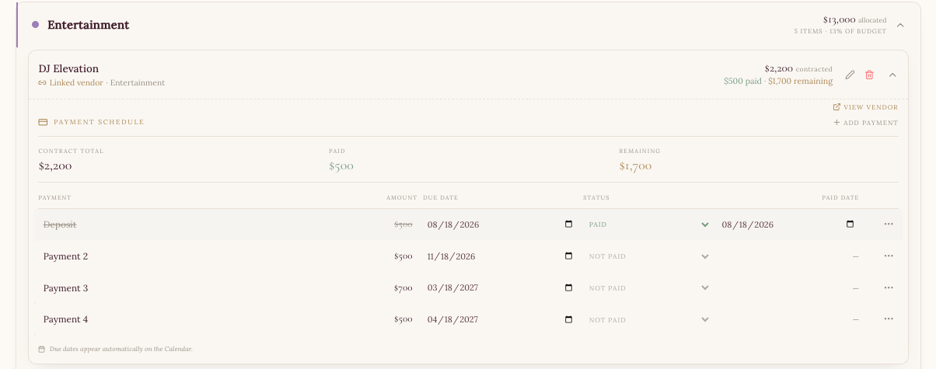Open the more options menu for Payment 3
Image resolution: width=936 pixels, height=369 pixels.
[x=889, y=287]
